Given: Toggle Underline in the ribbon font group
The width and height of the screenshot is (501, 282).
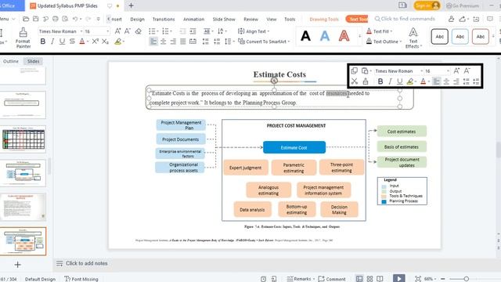Looking at the screenshot, I should pos(62,42).
